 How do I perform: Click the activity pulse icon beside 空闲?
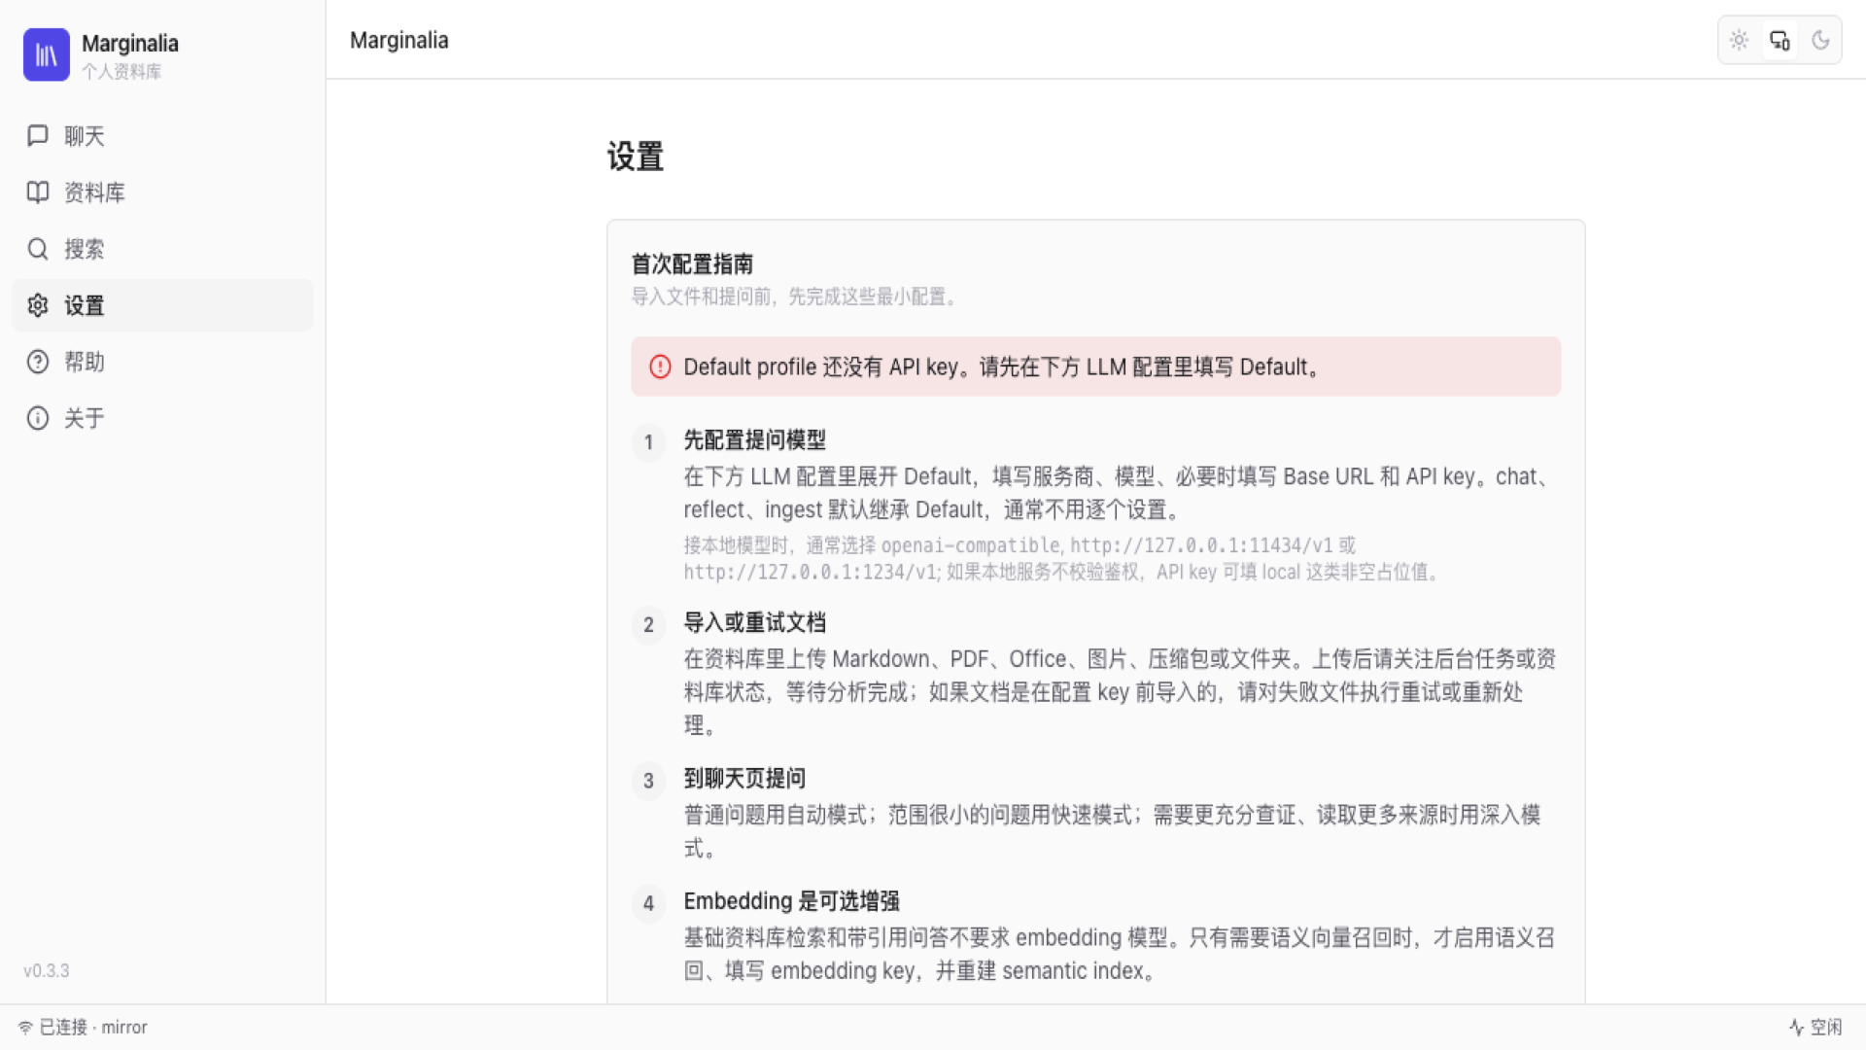[x=1796, y=1027]
